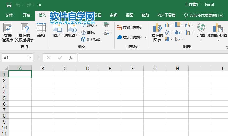Select column D header
The image size is (228, 136).
click(87, 68)
